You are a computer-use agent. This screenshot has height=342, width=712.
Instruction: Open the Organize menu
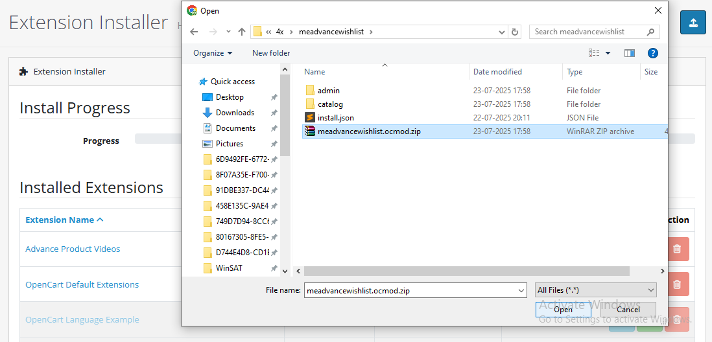pos(213,53)
